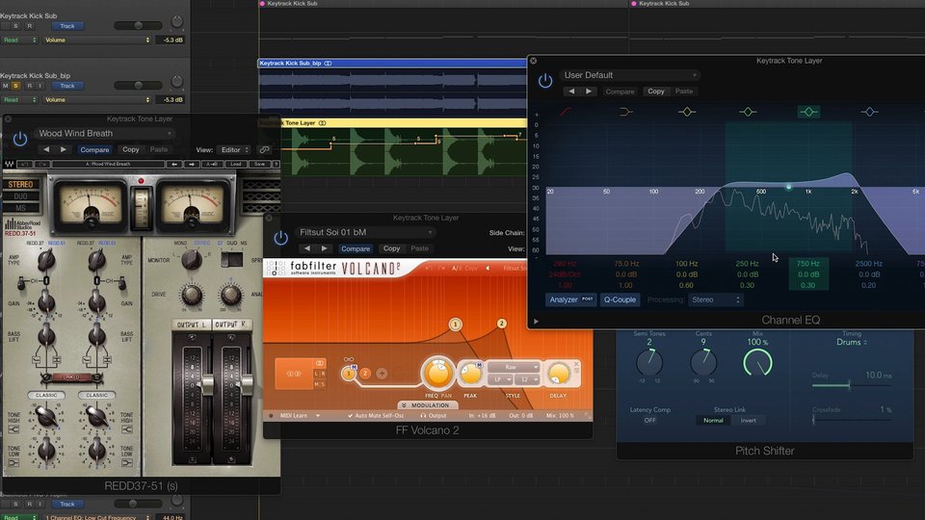Viewport: 925px width, 520px height.
Task: Click Save in Waves toolbar
Action: pos(259,164)
